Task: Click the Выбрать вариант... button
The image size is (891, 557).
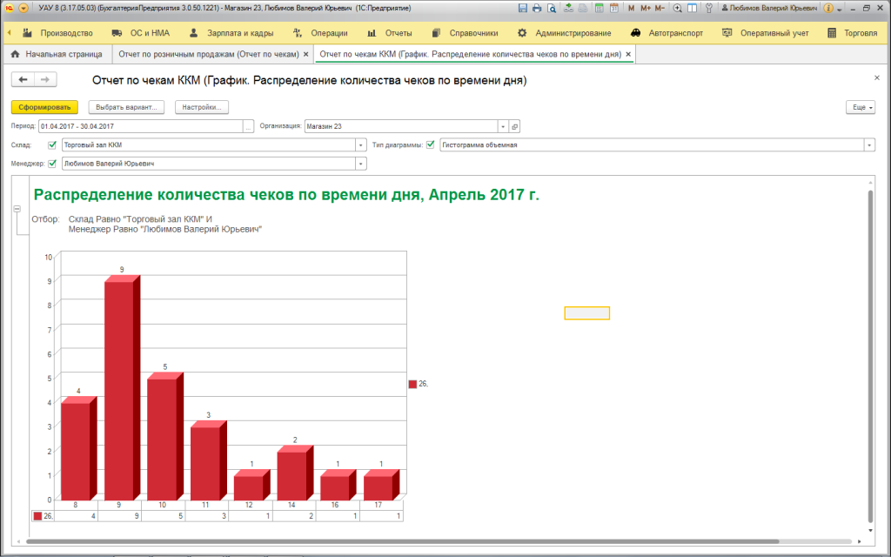Action: point(127,107)
